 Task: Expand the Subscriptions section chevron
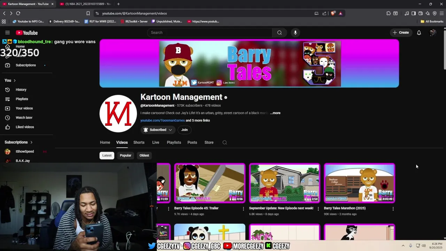pyautogui.click(x=31, y=142)
